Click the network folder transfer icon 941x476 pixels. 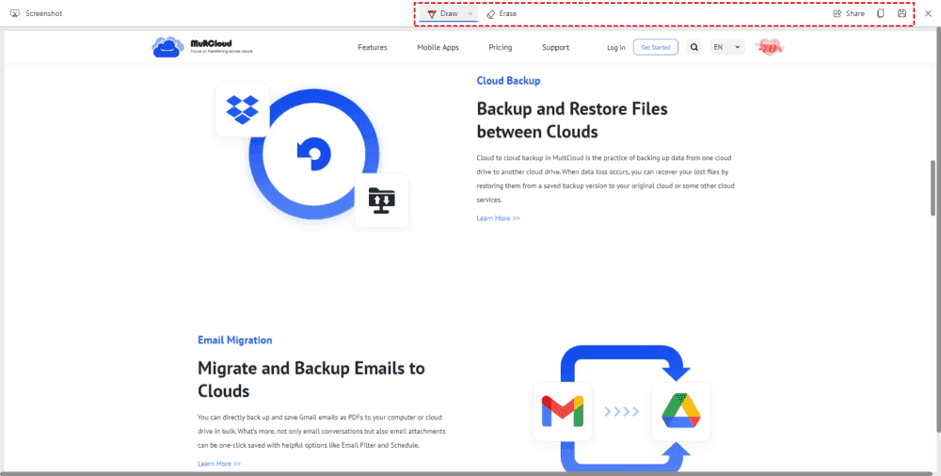(382, 201)
